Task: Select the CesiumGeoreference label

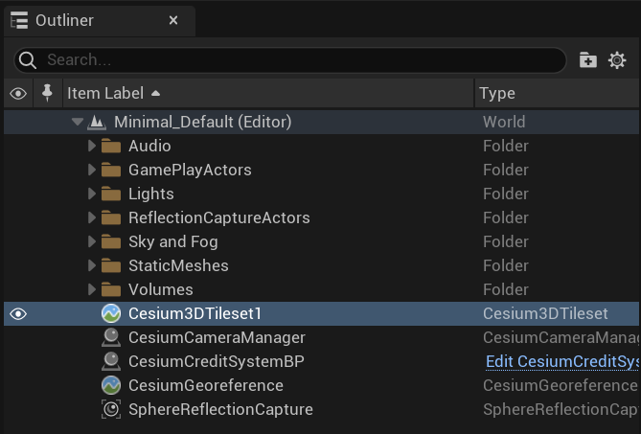Action: tap(206, 386)
